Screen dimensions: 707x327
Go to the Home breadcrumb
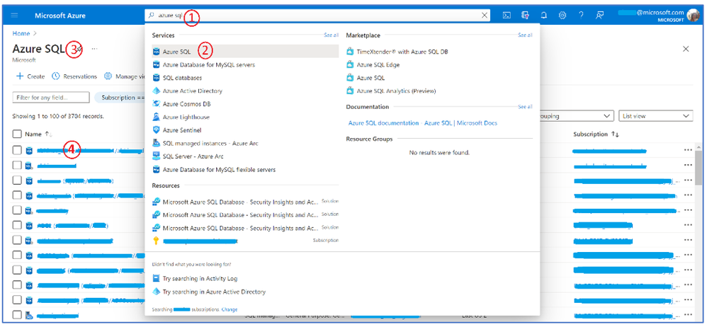click(x=21, y=33)
